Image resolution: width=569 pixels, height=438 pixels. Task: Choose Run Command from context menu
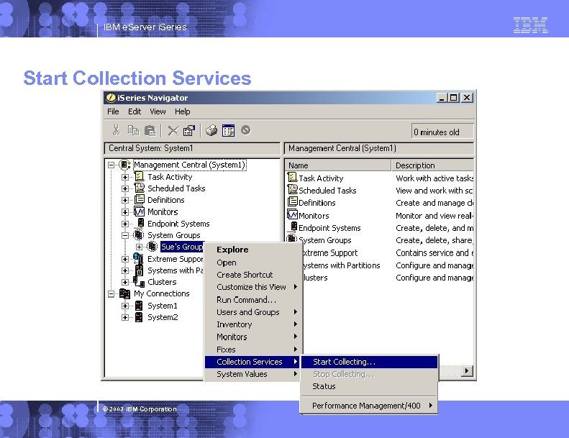[252, 300]
